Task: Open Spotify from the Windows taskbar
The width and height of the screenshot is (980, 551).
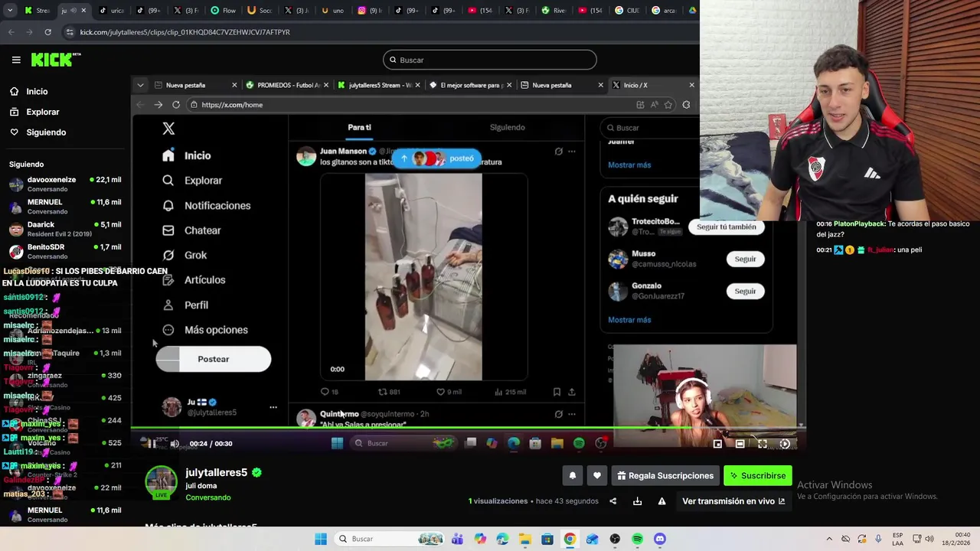Action: [637, 539]
